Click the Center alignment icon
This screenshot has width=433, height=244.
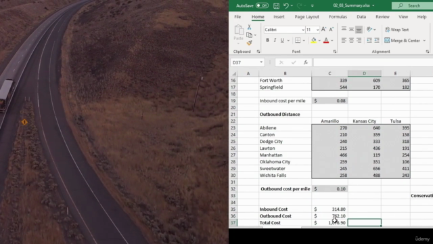click(351, 41)
